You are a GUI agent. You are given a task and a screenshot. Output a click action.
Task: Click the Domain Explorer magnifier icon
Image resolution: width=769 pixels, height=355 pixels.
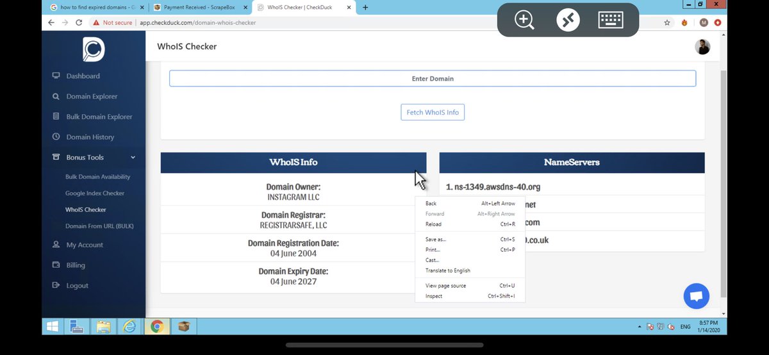(x=56, y=96)
